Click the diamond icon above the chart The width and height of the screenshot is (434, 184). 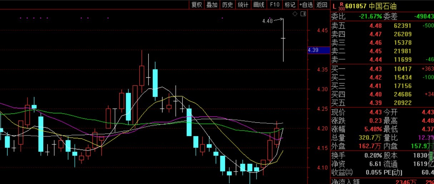point(295,14)
